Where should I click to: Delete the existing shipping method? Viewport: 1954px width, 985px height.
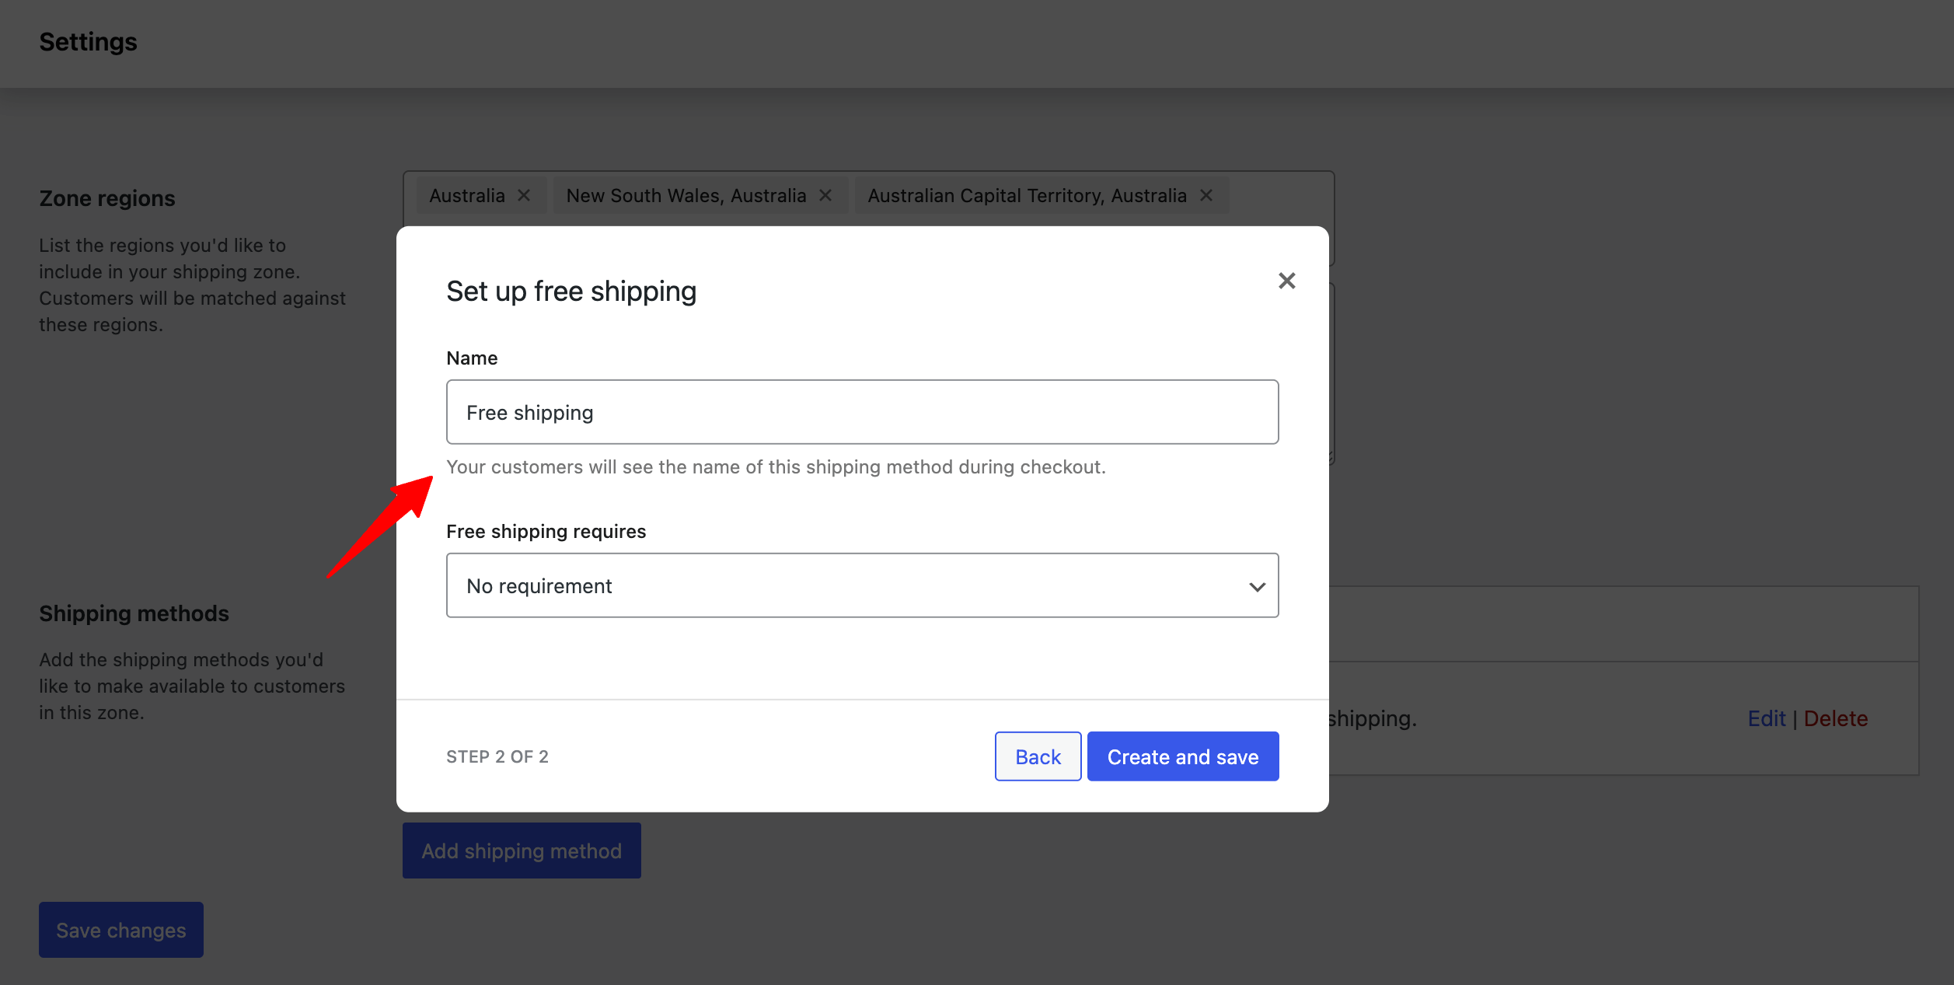coord(1837,718)
